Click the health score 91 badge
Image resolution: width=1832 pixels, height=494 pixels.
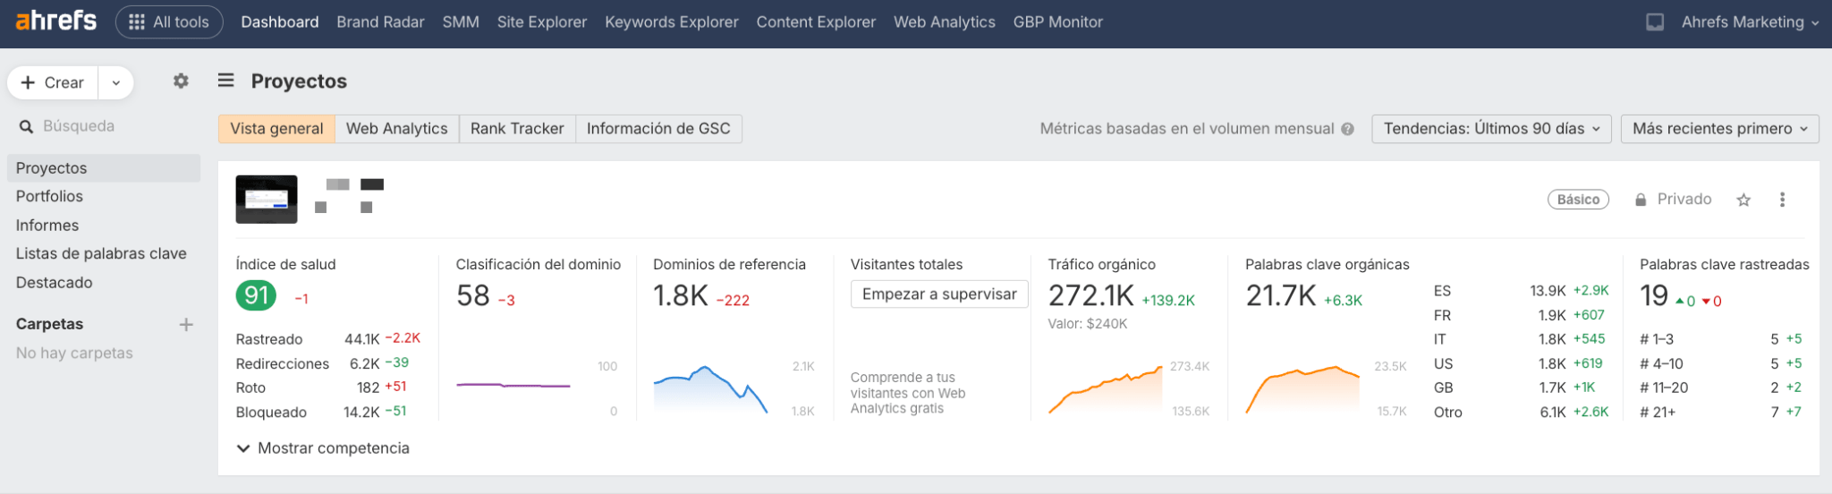click(256, 295)
